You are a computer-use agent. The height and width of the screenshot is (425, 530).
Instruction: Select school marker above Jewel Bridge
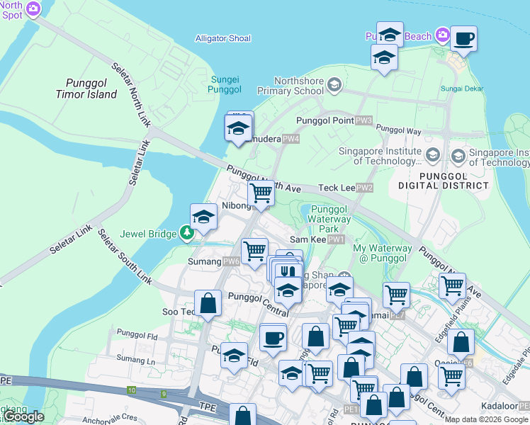(203, 218)
